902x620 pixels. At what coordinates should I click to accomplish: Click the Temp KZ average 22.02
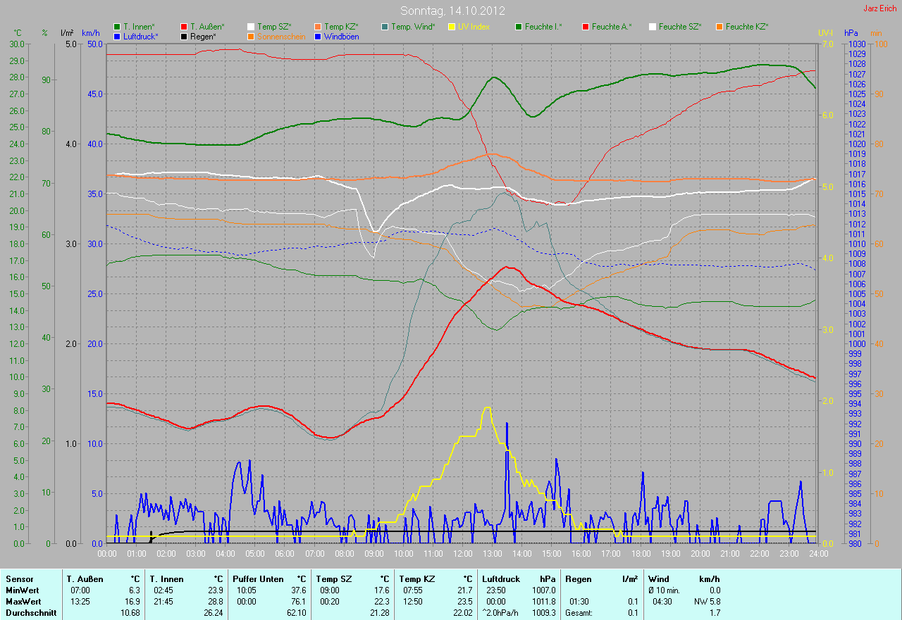pyautogui.click(x=462, y=613)
